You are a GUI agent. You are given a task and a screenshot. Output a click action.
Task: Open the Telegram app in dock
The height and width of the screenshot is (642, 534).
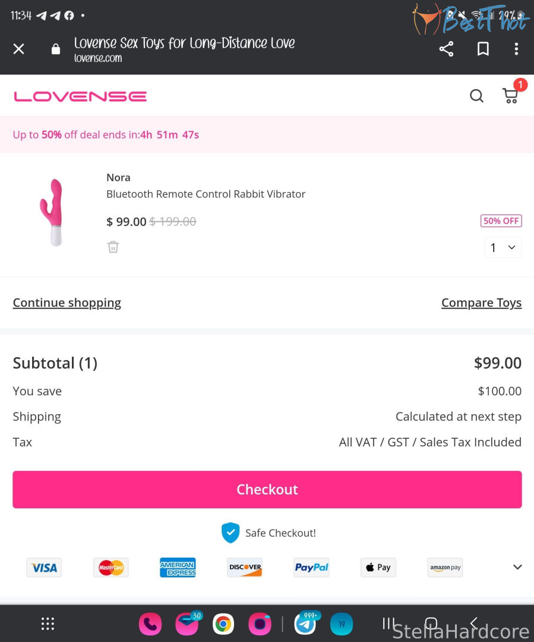(x=305, y=624)
